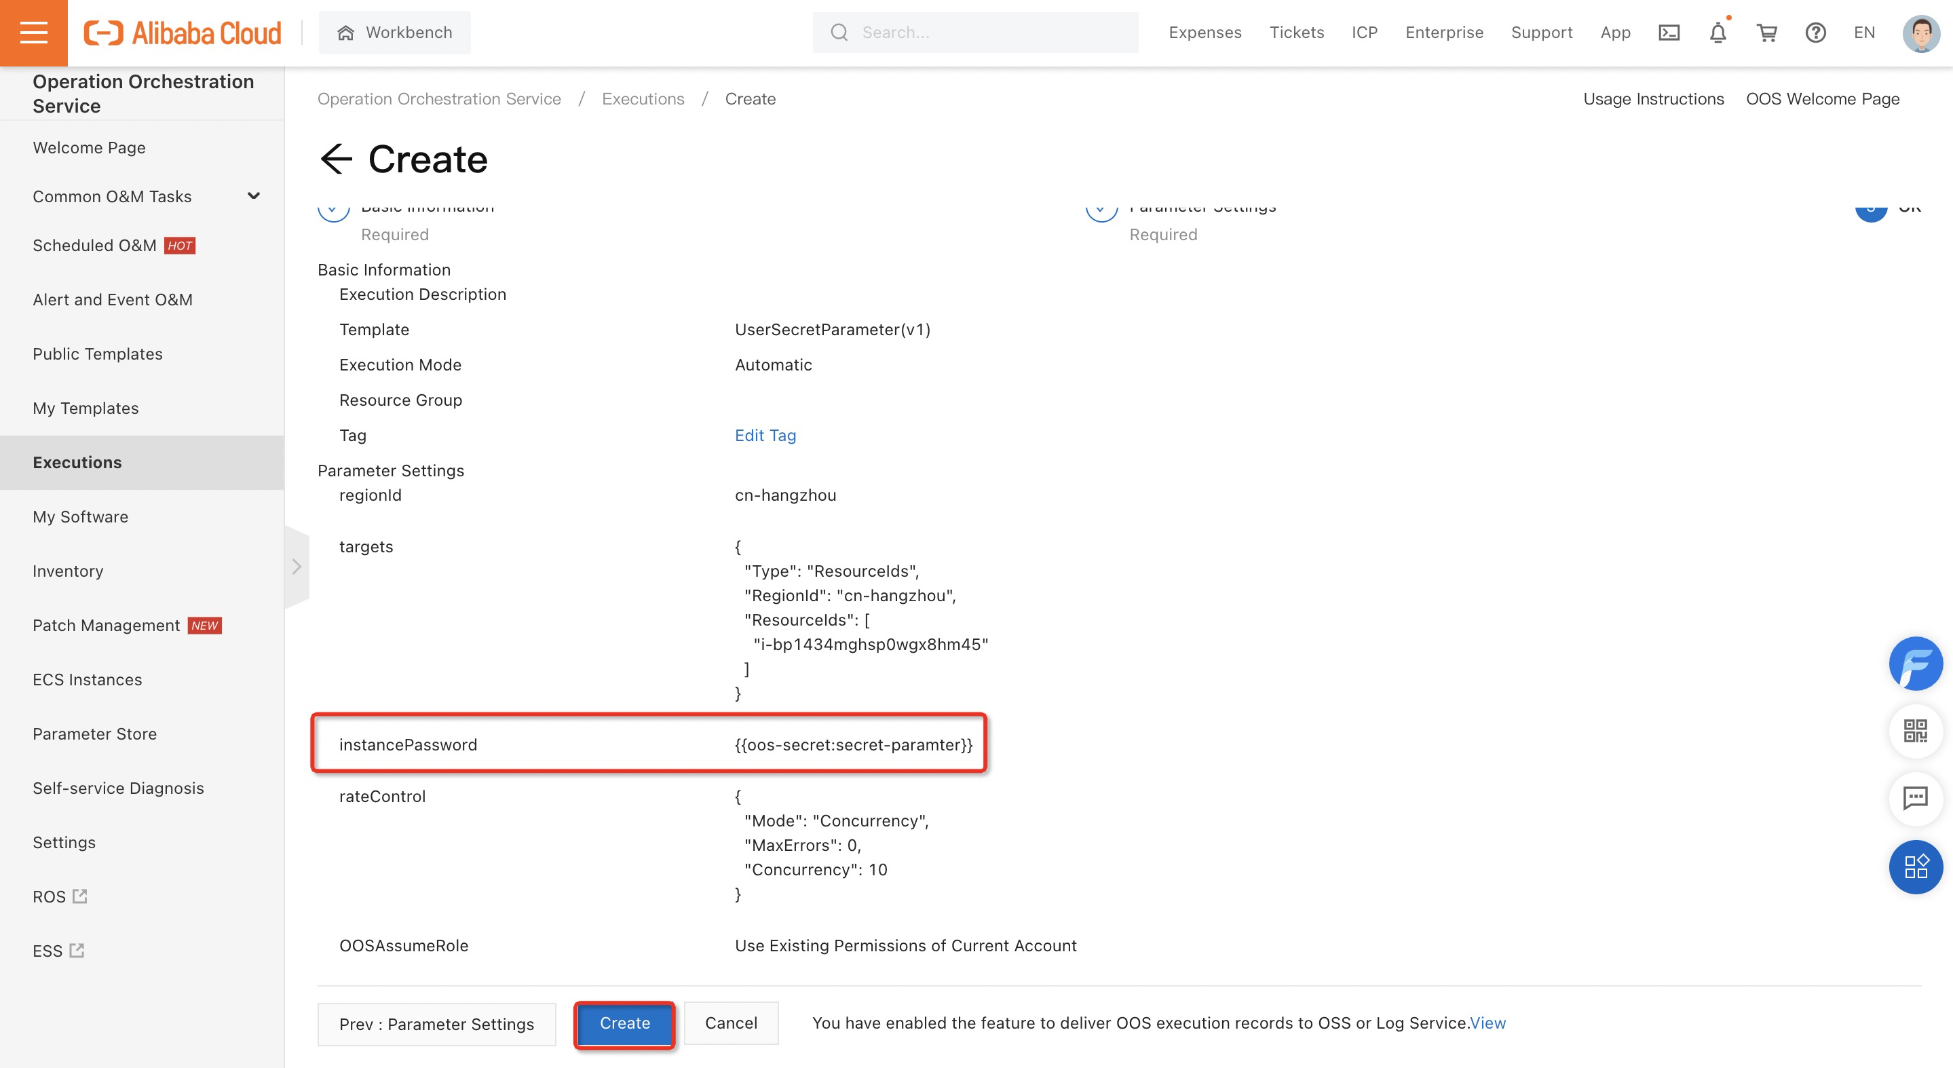Click the UserSecretParameter(v1) template value
The height and width of the screenshot is (1068, 1953).
(833, 330)
